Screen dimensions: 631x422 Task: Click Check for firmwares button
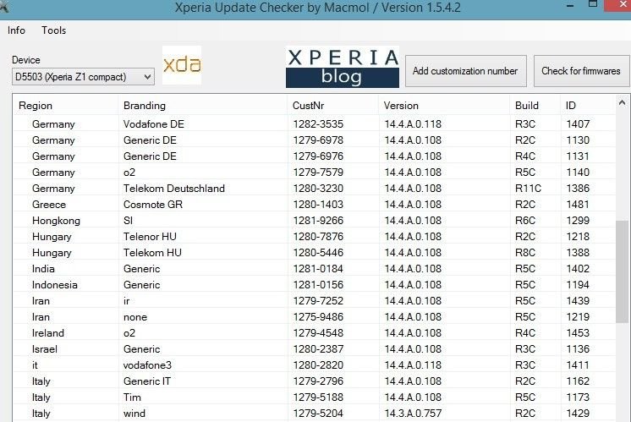point(581,71)
